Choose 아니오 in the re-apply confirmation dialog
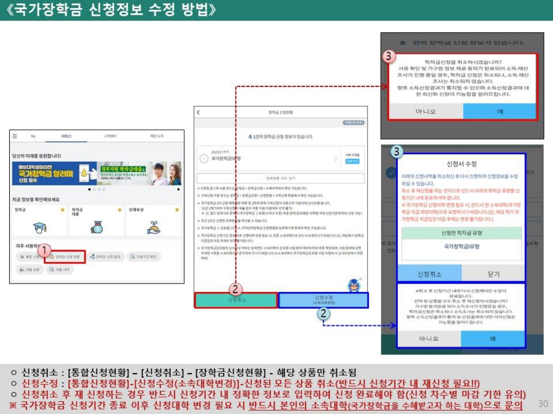The image size is (553, 414). (x=429, y=339)
